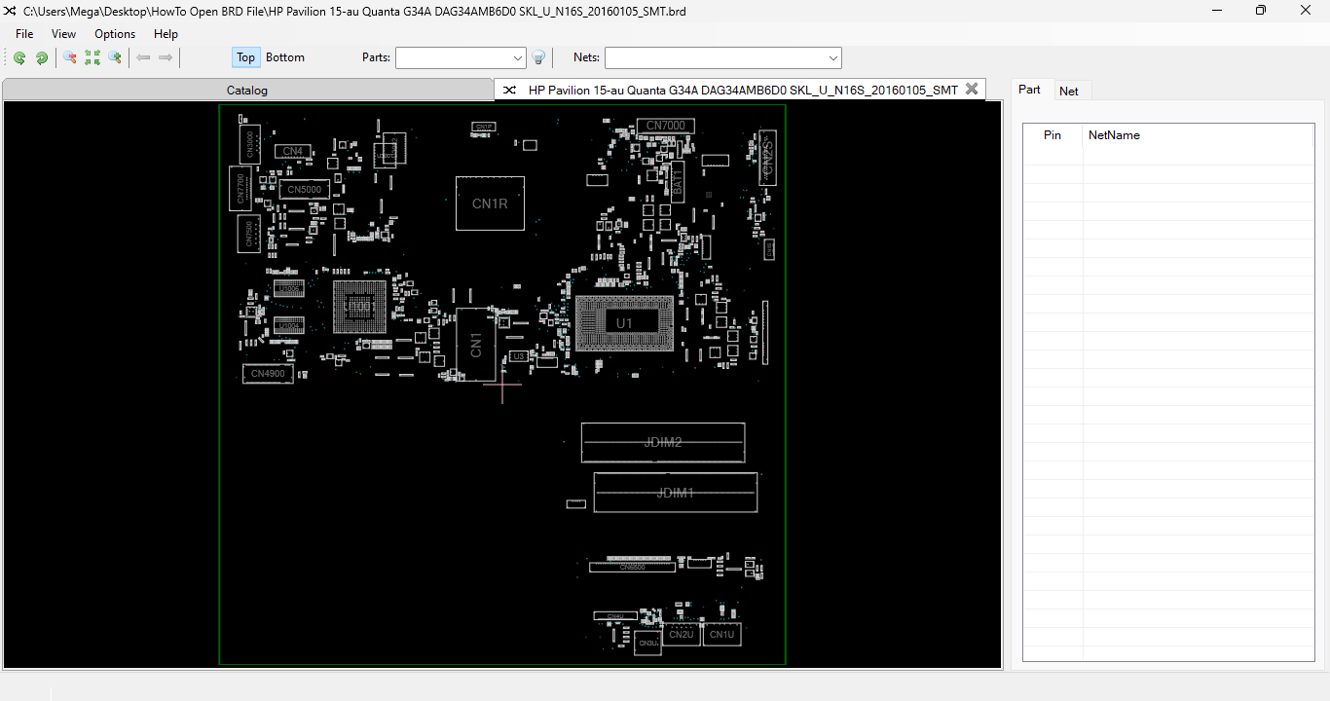
Task: Select the CN1 component
Action: tap(476, 344)
